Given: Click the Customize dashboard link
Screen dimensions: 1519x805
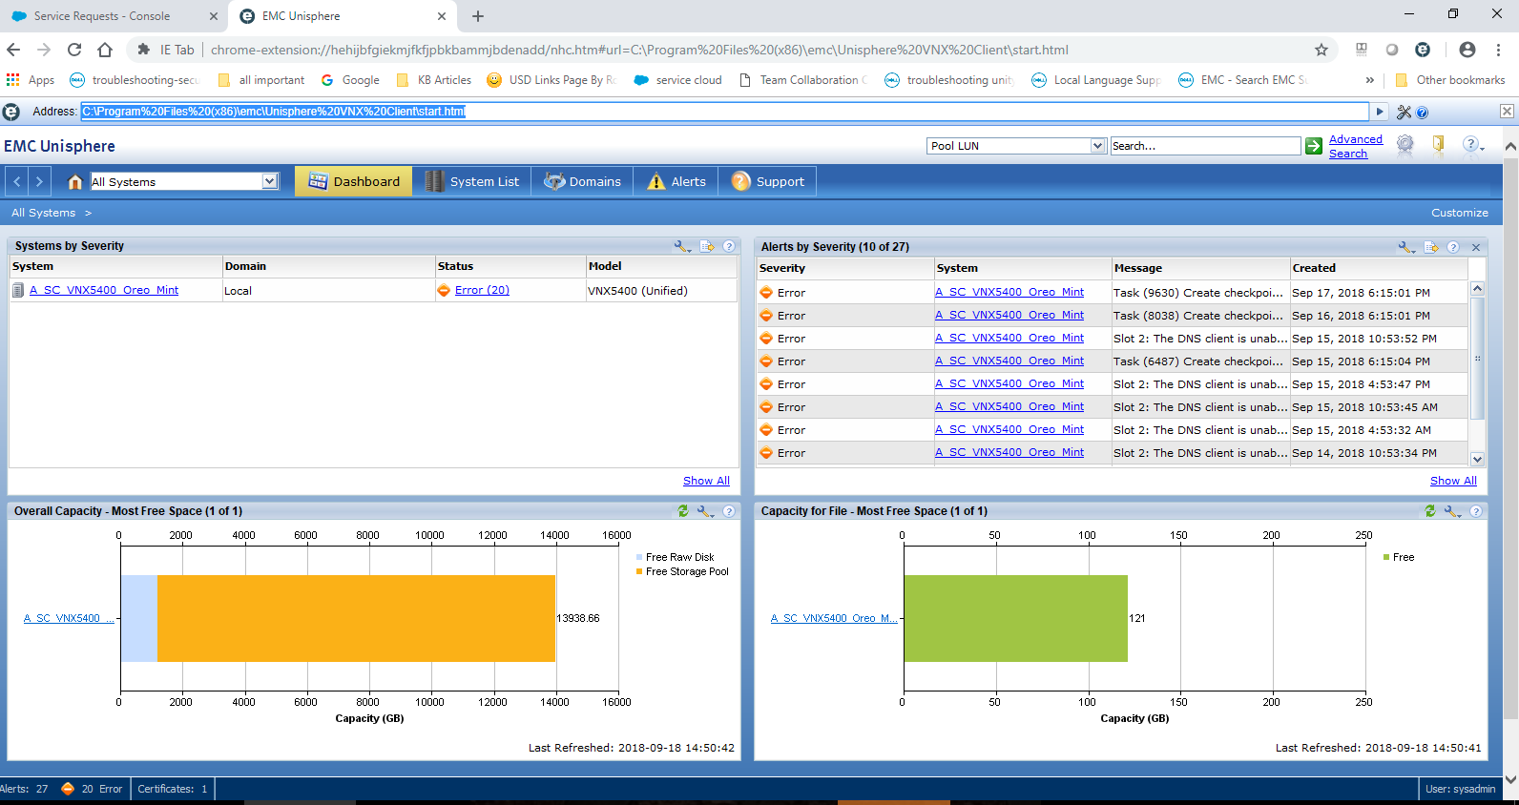Looking at the screenshot, I should [1459, 213].
